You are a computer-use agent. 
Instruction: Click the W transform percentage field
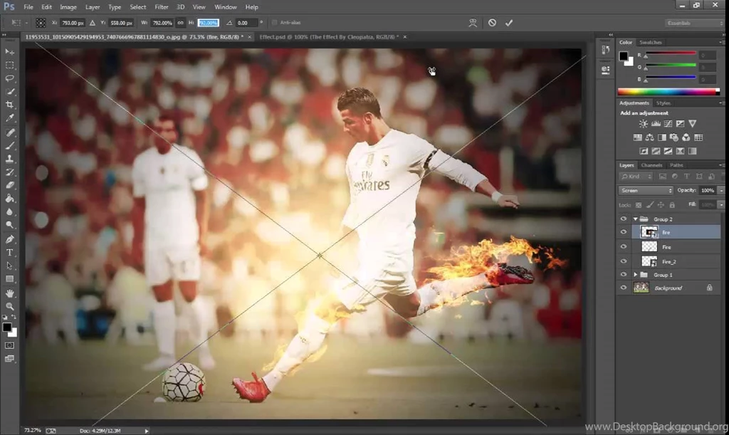(x=160, y=22)
